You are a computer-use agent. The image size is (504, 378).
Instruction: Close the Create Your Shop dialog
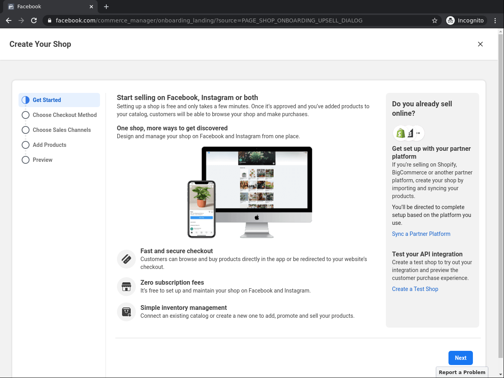480,44
